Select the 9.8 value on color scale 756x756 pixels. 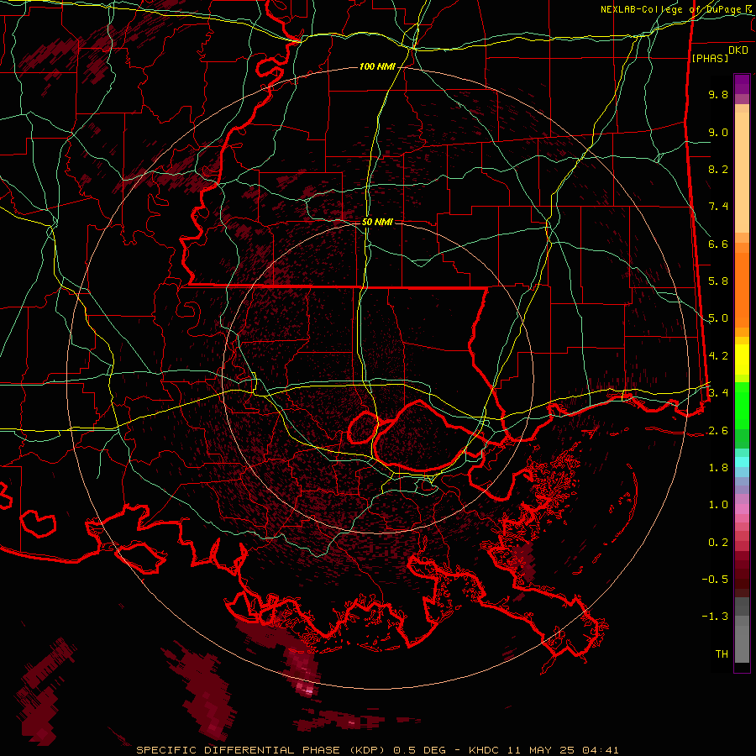pos(718,94)
